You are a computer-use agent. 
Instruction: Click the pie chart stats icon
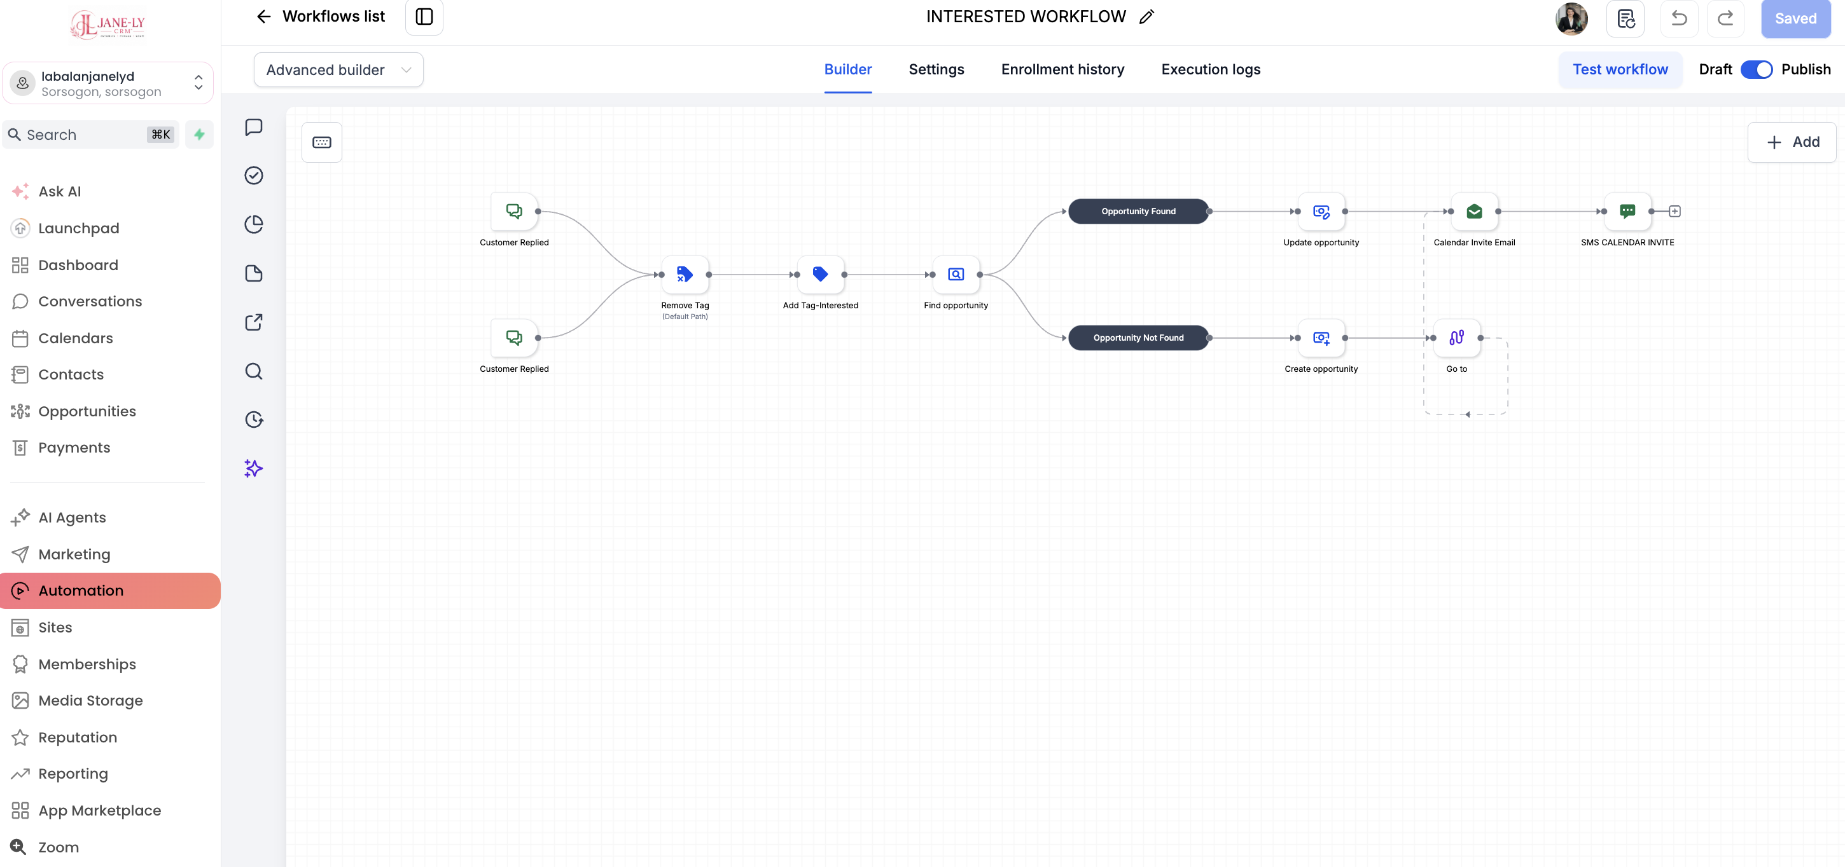(x=254, y=224)
